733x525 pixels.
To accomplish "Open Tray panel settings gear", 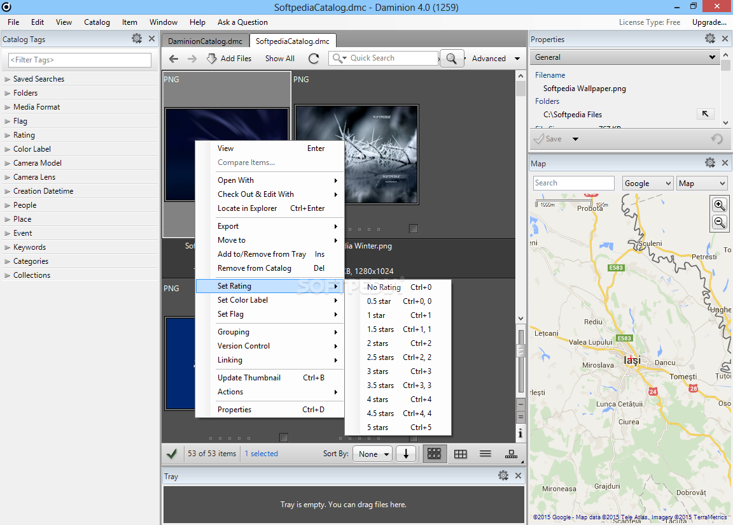I will [503, 475].
